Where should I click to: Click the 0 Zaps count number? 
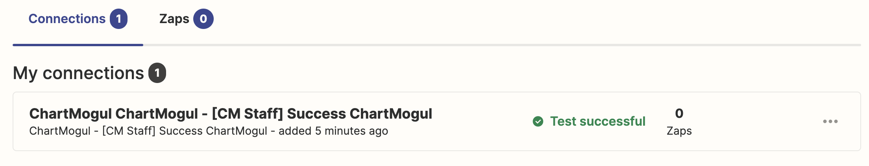[x=679, y=113]
